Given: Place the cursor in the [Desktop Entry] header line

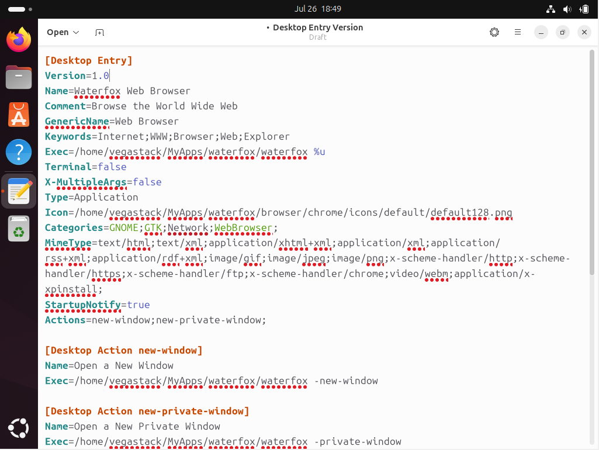Looking at the screenshot, I should [89, 60].
